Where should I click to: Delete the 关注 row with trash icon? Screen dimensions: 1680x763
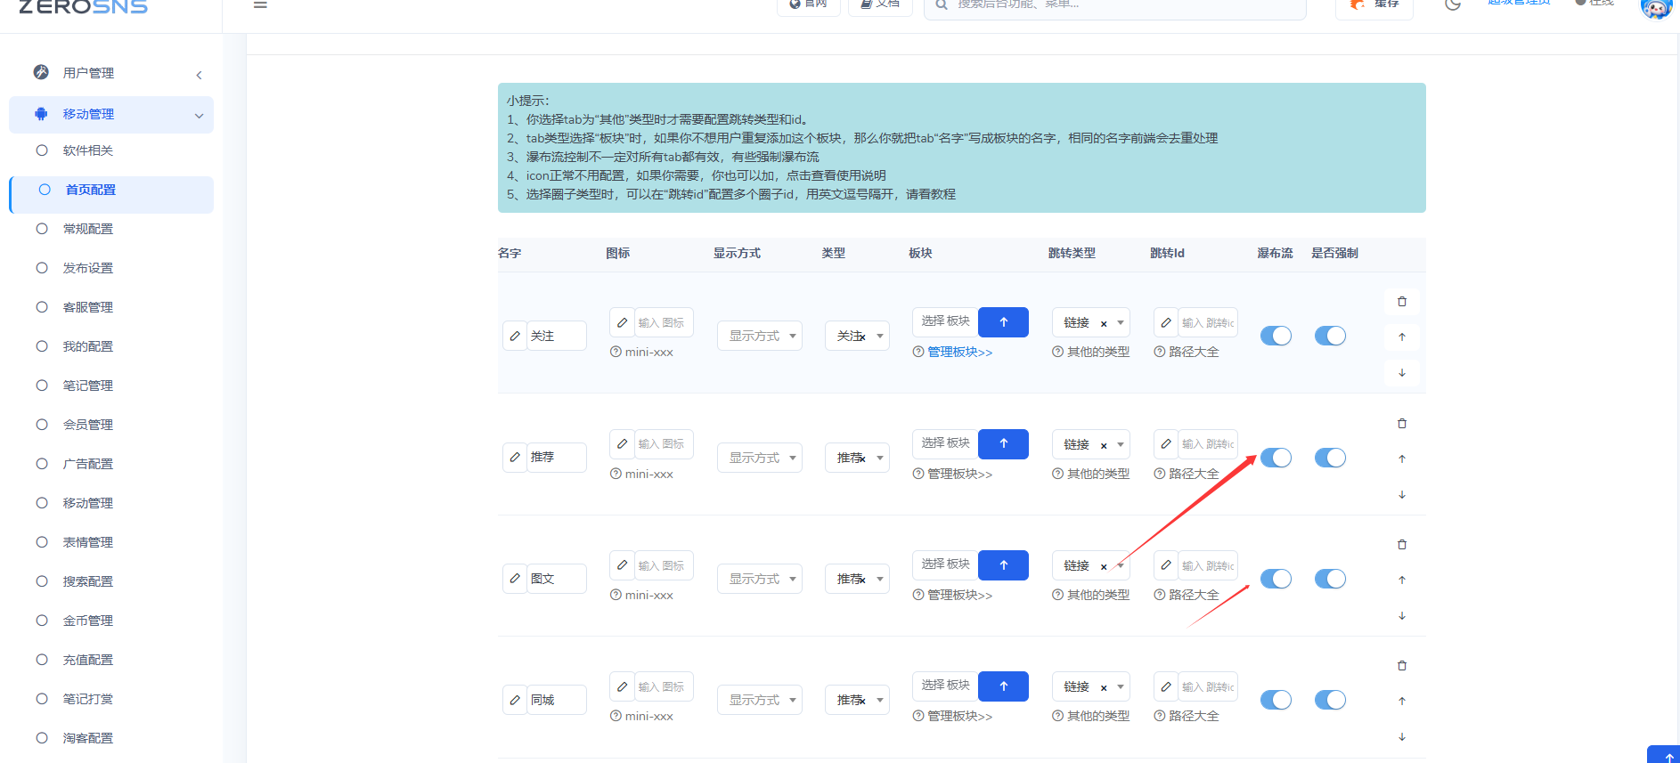coord(1402,302)
